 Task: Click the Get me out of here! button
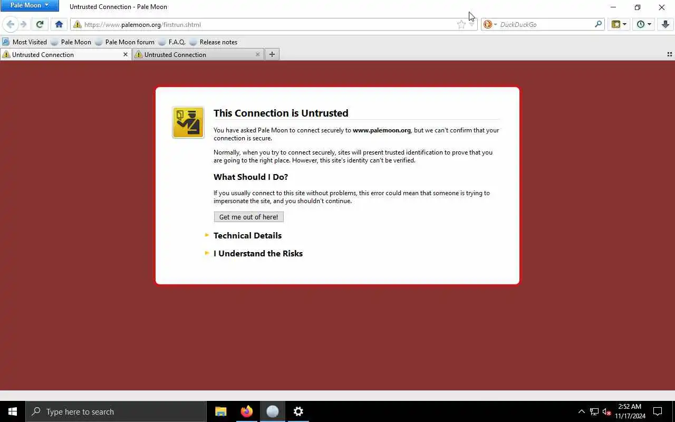pyautogui.click(x=248, y=217)
